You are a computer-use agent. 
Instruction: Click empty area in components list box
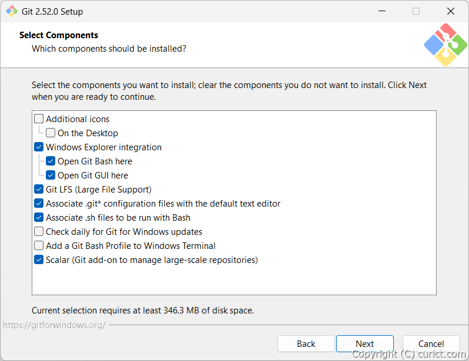(x=235, y=279)
